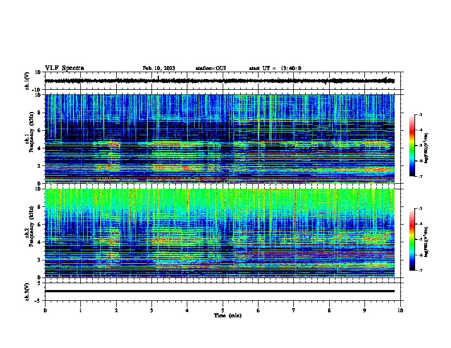Click the ch.1 "Frequency (kHz)" axis label
Viewport: 451px width, 348px height.
(31, 132)
